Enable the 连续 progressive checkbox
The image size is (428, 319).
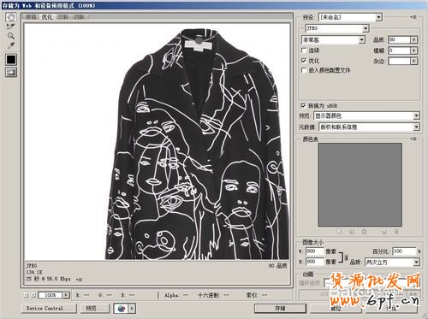[304, 50]
